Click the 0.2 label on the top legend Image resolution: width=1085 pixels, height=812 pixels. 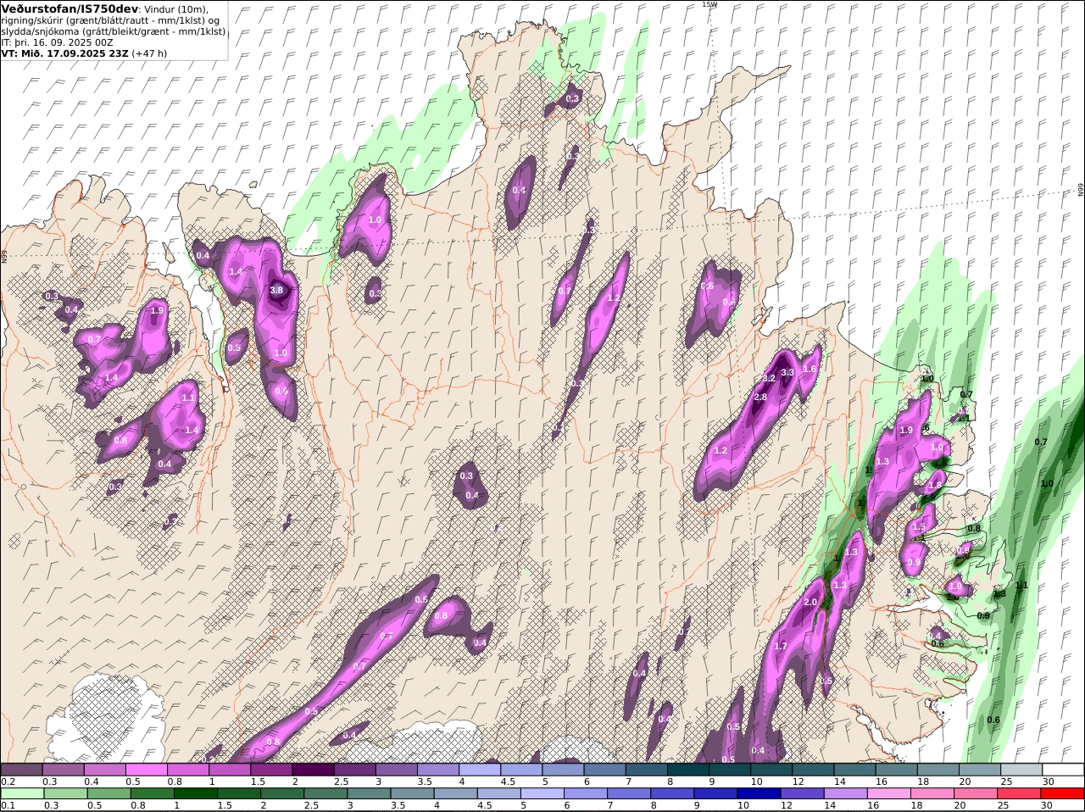(8, 781)
